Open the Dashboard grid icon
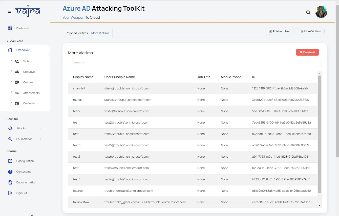This screenshot has width=339, height=216. click(10, 28)
